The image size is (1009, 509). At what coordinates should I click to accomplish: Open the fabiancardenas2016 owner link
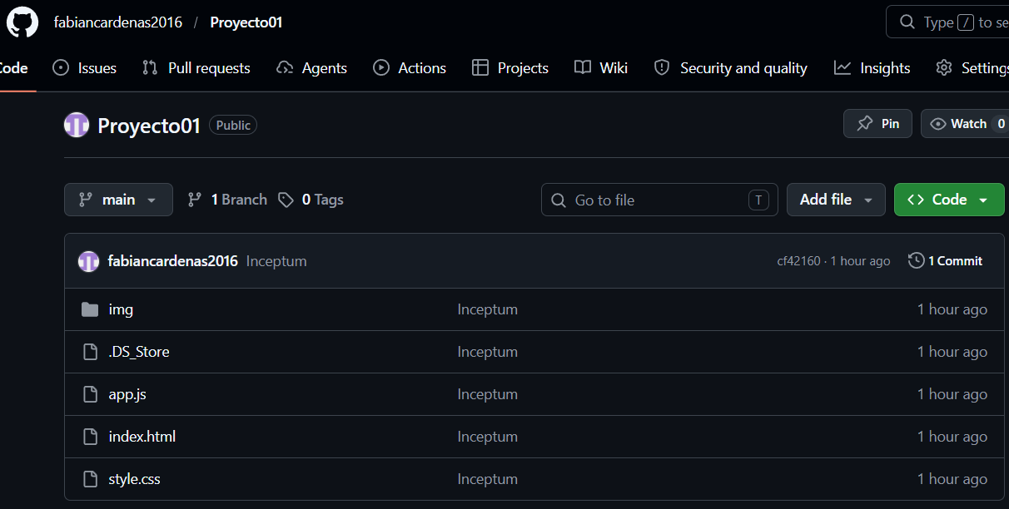point(118,22)
